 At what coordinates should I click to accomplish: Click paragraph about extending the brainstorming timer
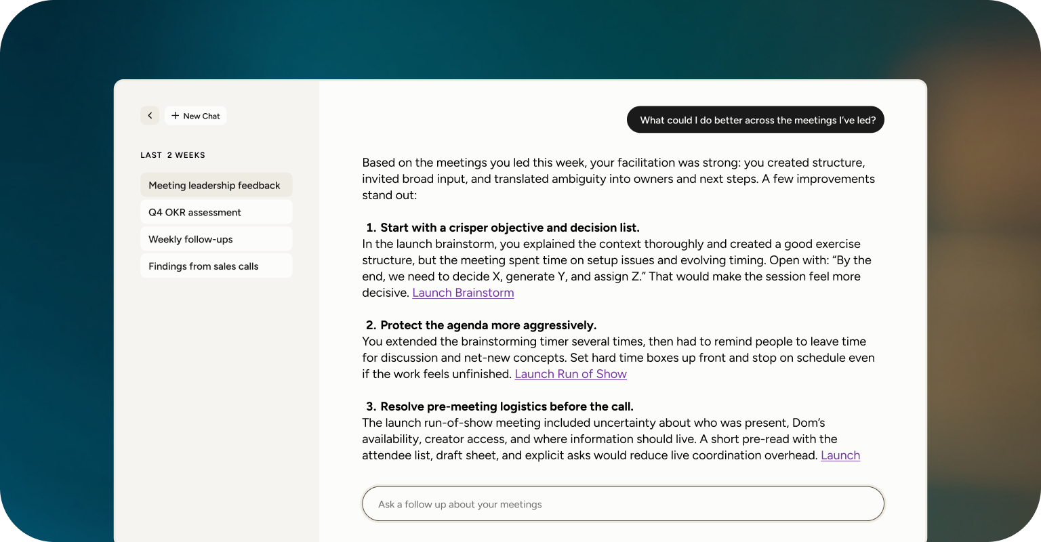(x=618, y=358)
